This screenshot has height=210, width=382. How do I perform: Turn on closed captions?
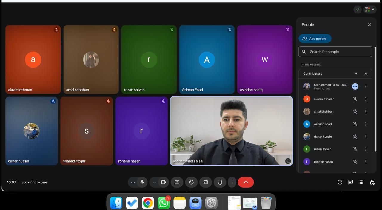[x=205, y=182]
